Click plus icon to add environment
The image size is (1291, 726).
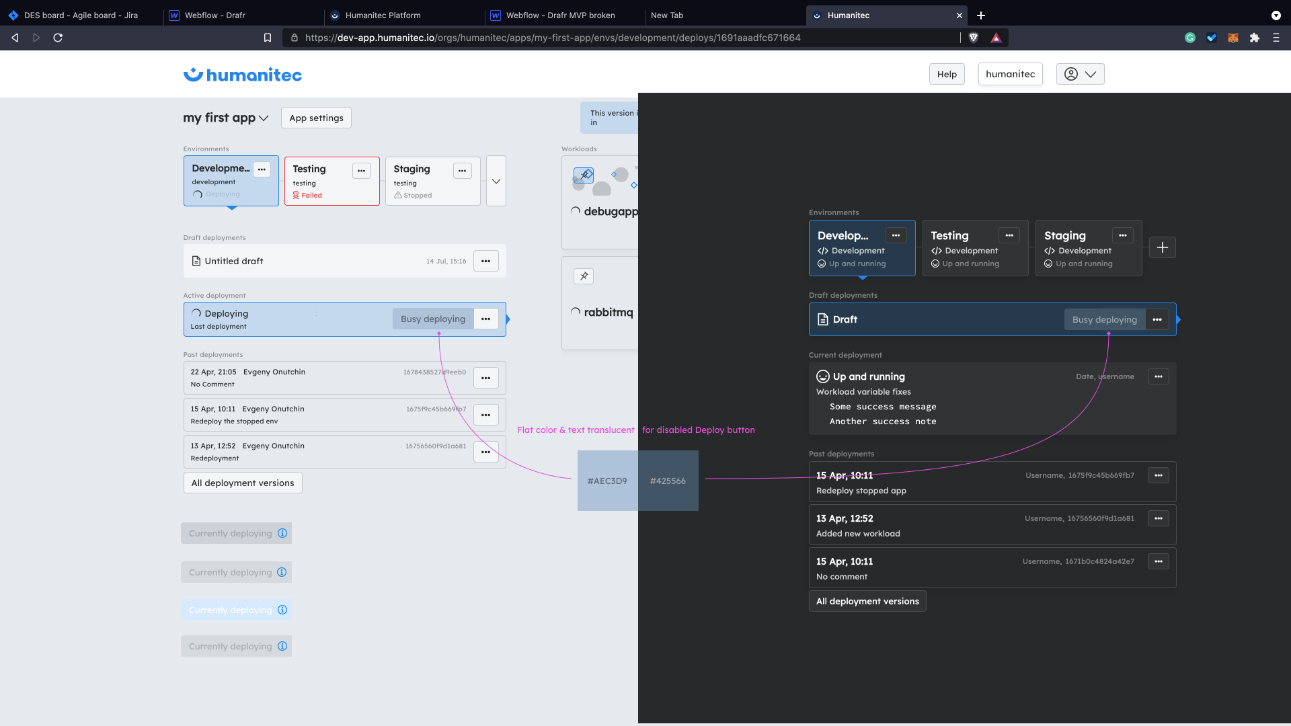click(1162, 247)
